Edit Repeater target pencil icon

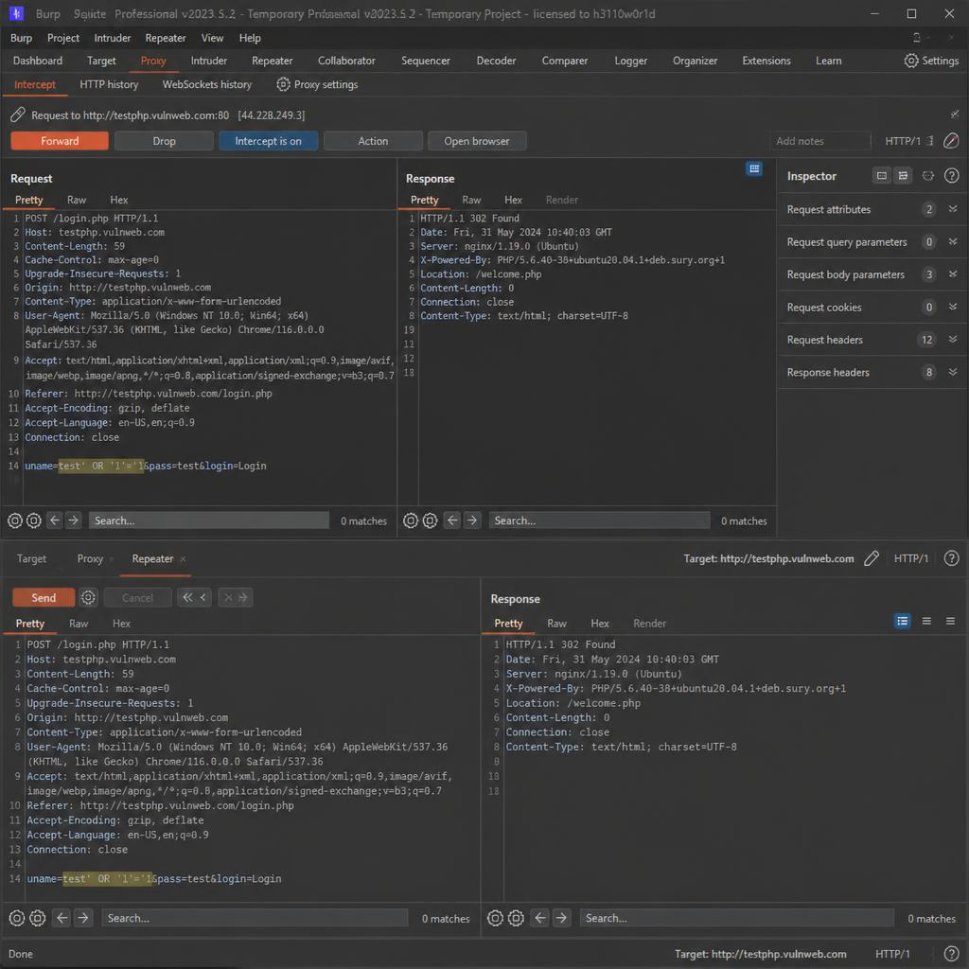point(872,558)
